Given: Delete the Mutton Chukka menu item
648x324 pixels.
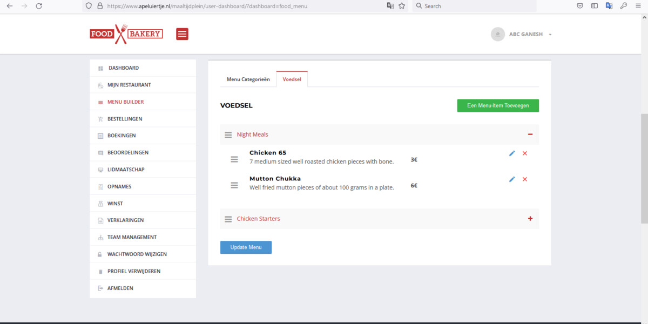Looking at the screenshot, I should pyautogui.click(x=525, y=179).
